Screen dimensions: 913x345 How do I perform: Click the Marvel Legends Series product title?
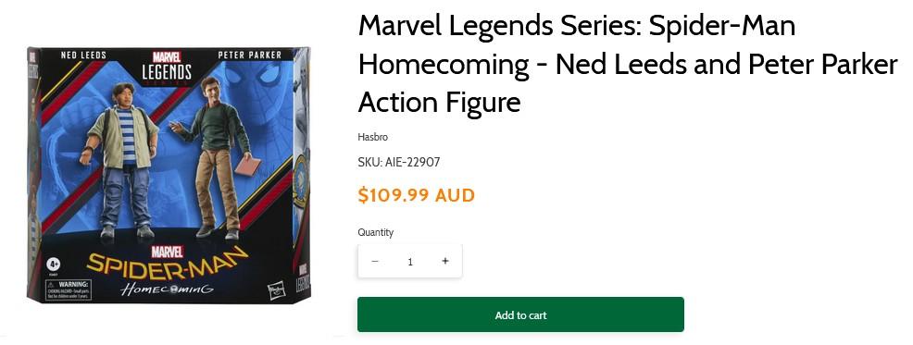(x=628, y=64)
